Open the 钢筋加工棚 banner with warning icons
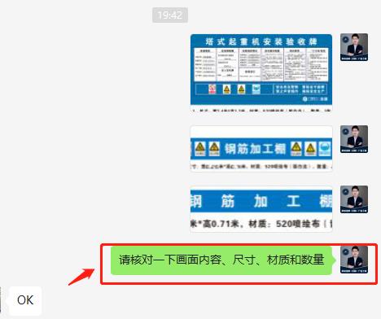This screenshot has height=319, width=381. 261,149
